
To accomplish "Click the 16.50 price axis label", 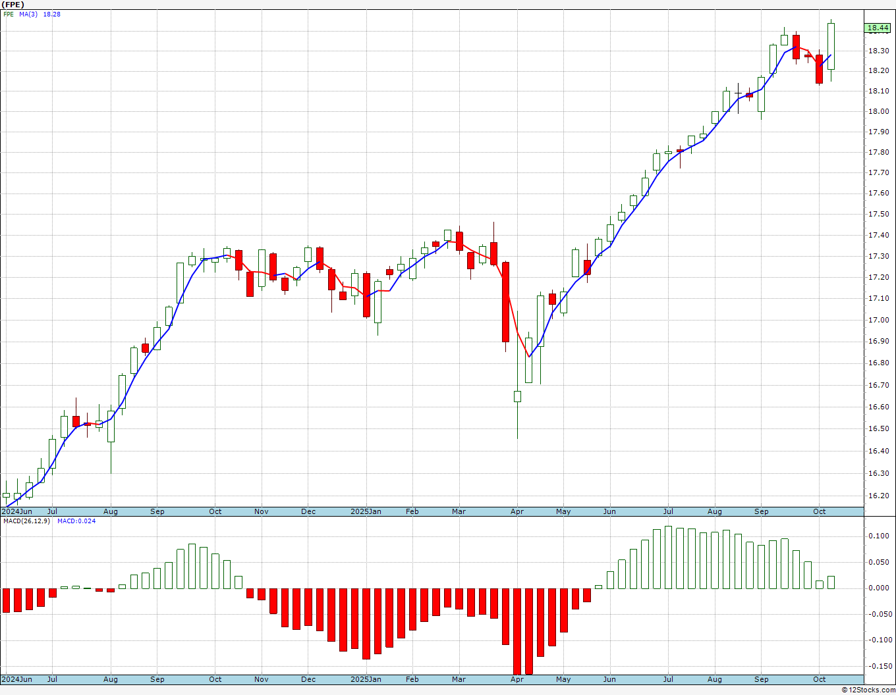I will click(x=878, y=428).
